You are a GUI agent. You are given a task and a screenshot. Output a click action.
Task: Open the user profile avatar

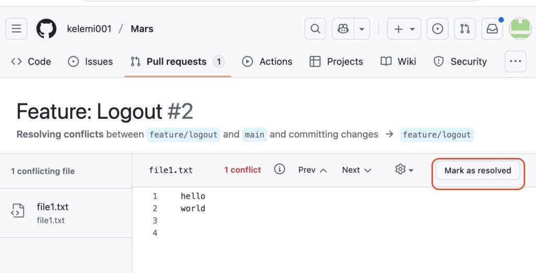[x=520, y=29]
